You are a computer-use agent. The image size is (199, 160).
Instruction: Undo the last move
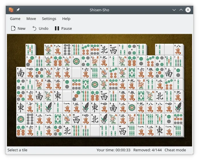tap(40, 28)
